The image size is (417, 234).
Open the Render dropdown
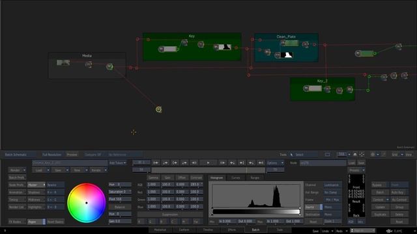18,170
